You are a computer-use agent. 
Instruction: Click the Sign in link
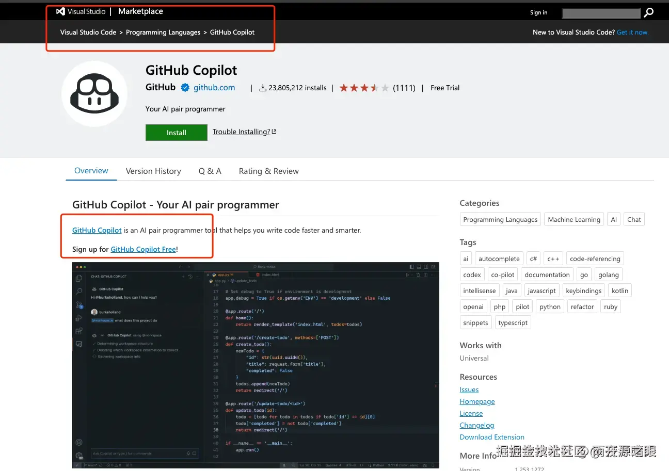pyautogui.click(x=538, y=12)
